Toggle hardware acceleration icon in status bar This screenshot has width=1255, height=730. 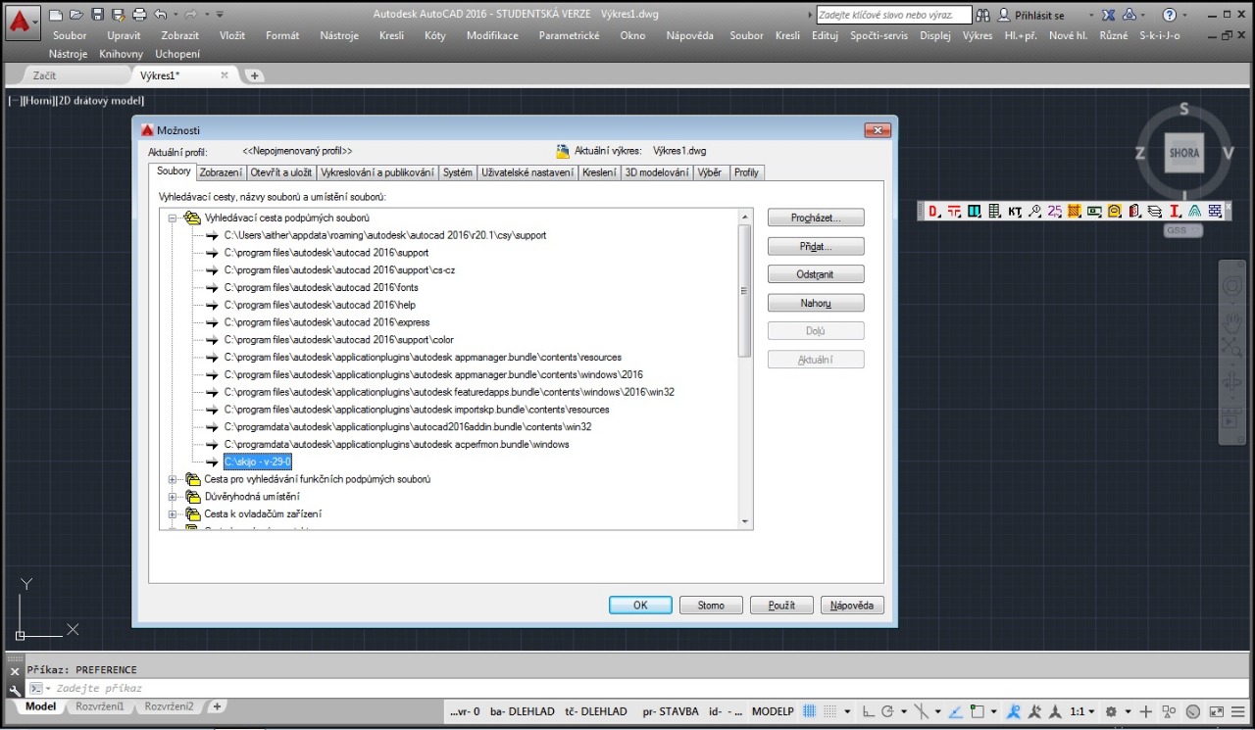[x=1192, y=711]
